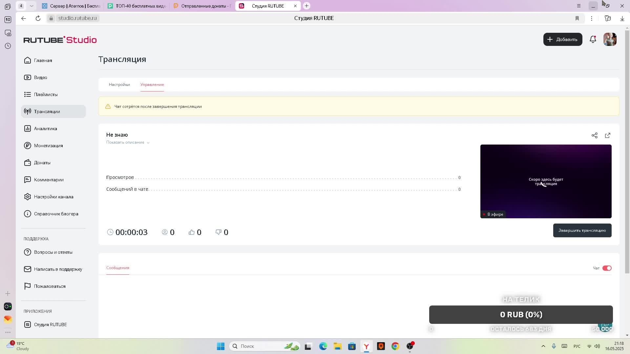The width and height of the screenshot is (630, 354).
Task: Open a new browser tab
Action: [306, 6]
